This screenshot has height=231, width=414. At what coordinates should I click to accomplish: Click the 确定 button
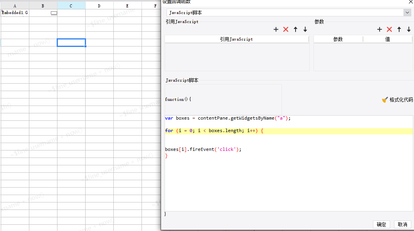(x=381, y=224)
